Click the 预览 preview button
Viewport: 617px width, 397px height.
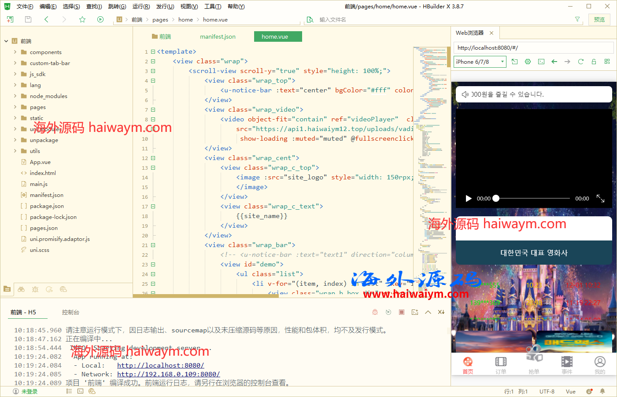coord(599,19)
